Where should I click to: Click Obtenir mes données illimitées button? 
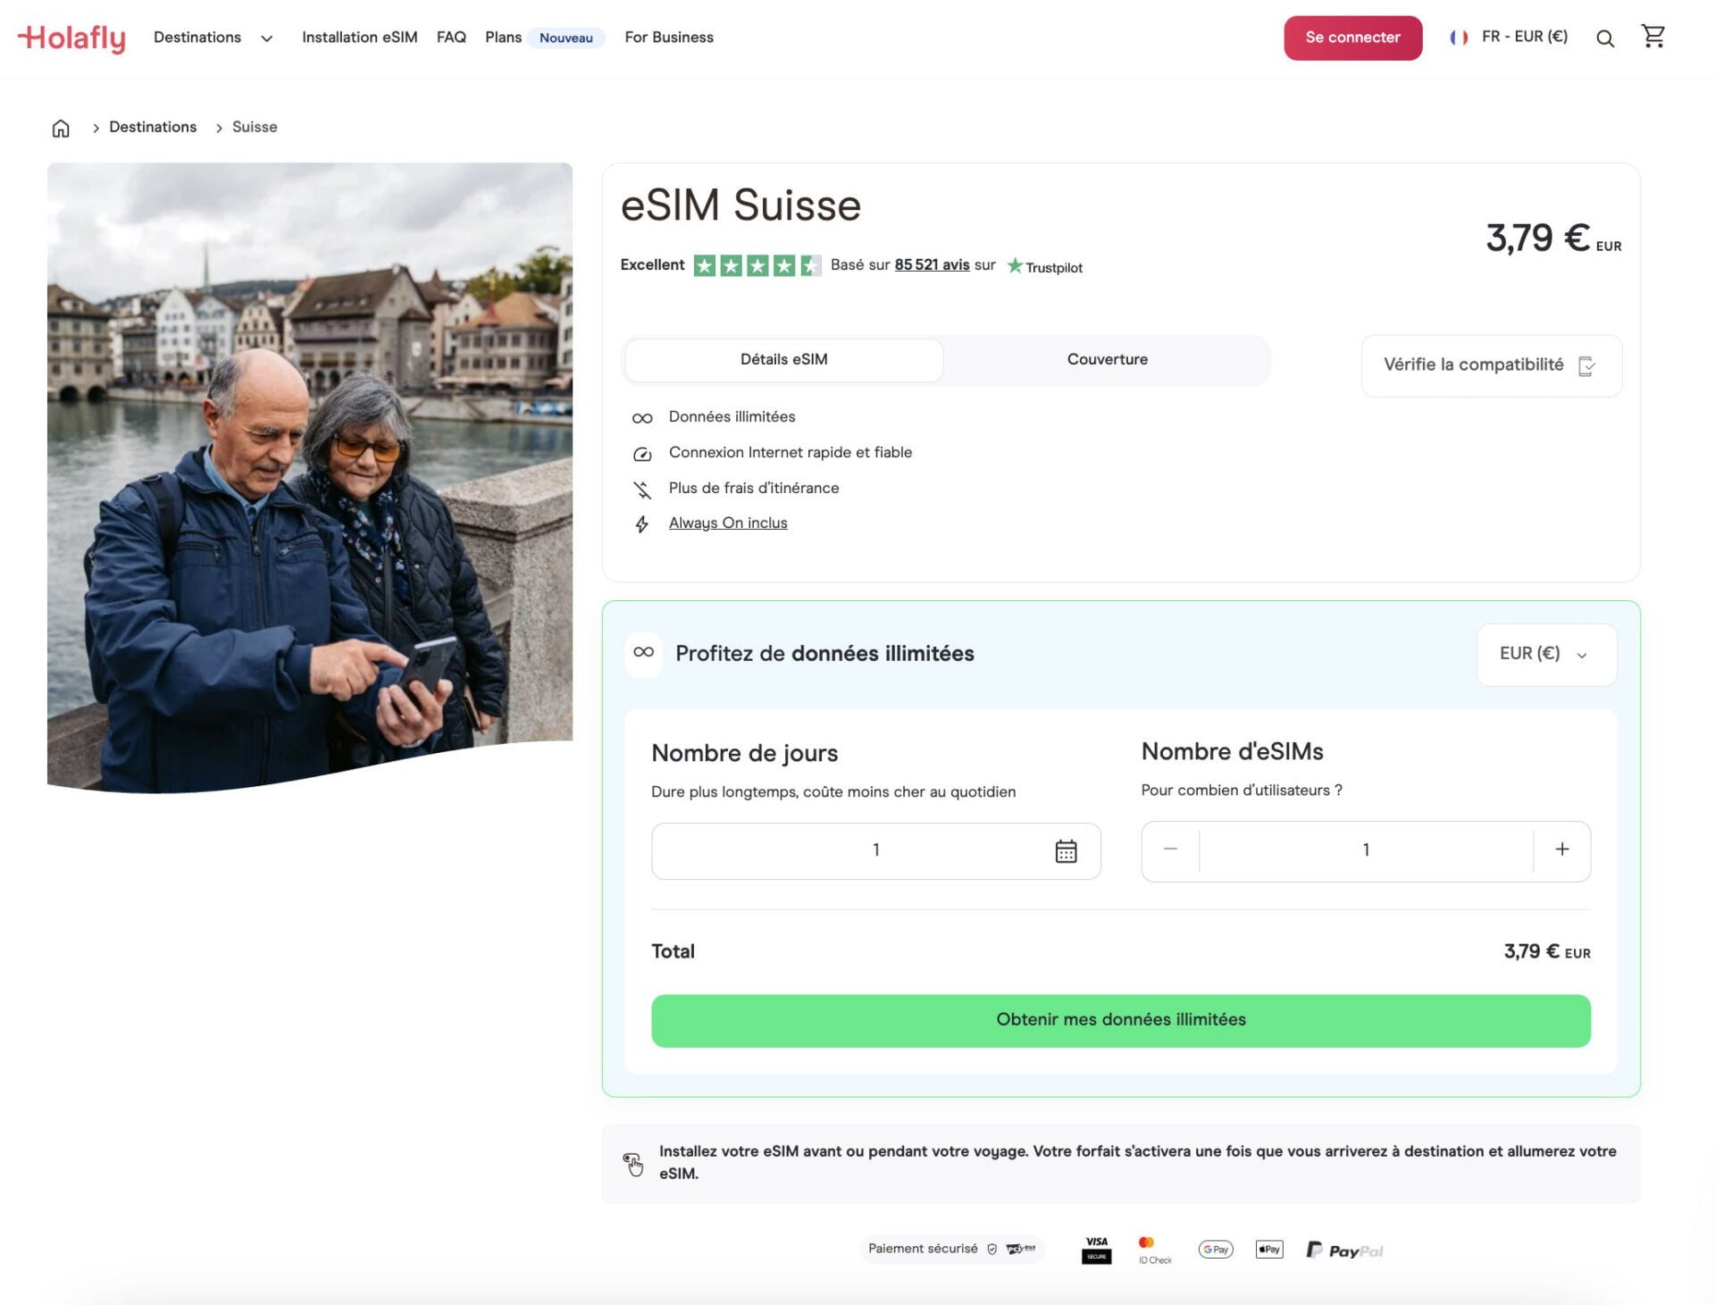tap(1120, 1020)
